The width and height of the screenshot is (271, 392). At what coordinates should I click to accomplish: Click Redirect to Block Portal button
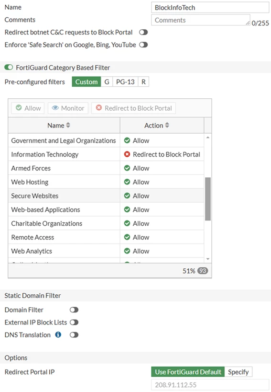134,108
